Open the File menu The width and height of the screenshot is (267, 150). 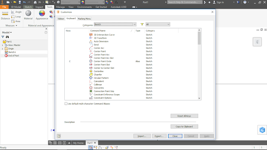pos(4,7)
